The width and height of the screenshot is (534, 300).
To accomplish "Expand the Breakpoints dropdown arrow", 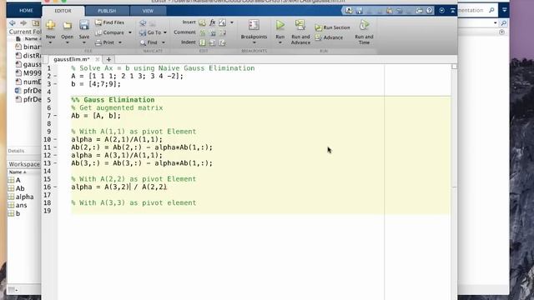I will pos(254,42).
